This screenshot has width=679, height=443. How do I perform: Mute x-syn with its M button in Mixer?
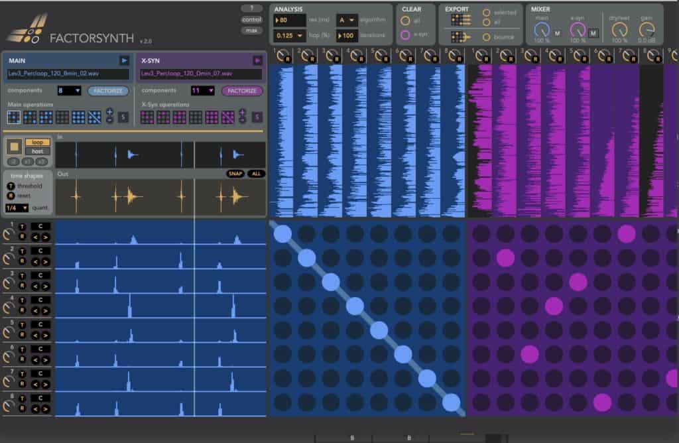pyautogui.click(x=593, y=33)
